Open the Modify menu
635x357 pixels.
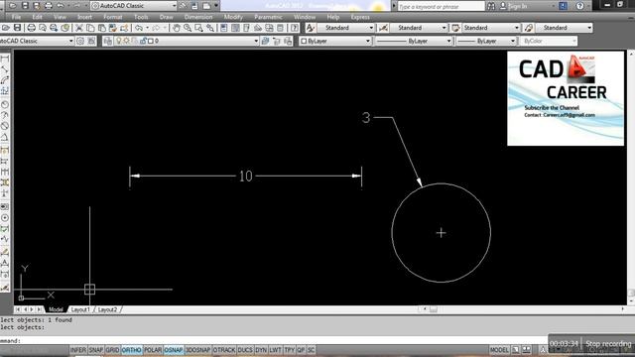[233, 17]
